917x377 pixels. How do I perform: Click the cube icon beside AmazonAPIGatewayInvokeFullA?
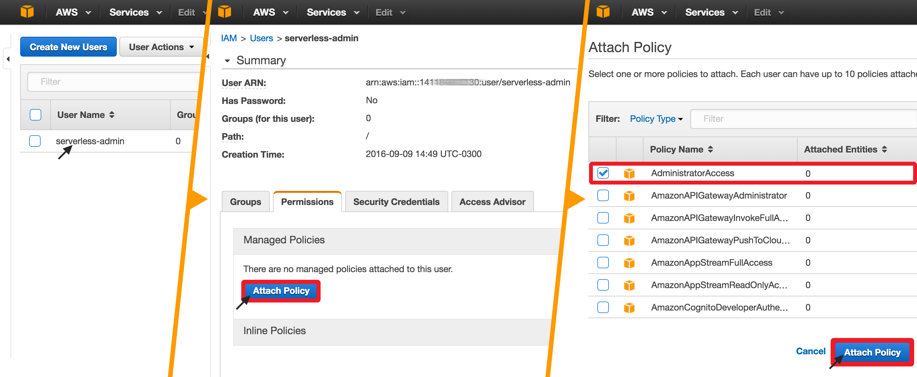click(x=629, y=218)
